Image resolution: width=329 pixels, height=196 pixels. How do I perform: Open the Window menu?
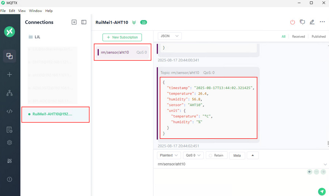tap(35, 11)
